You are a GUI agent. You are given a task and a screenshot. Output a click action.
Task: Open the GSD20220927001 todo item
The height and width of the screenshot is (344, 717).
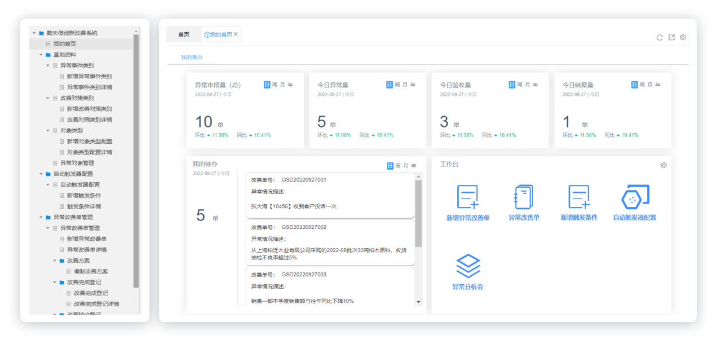pyautogui.click(x=330, y=195)
